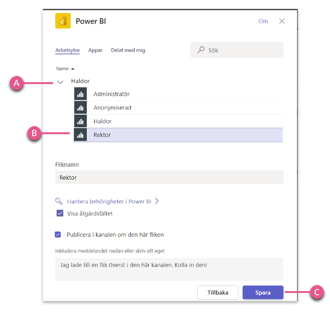Screen dimensions: 330x312
Task: Open Hantera behörigheter i Power BI link
Action: pos(109,201)
